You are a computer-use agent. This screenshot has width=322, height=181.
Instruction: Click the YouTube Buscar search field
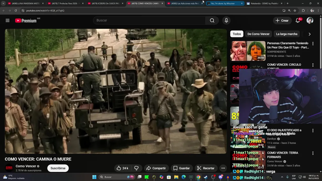(149, 20)
